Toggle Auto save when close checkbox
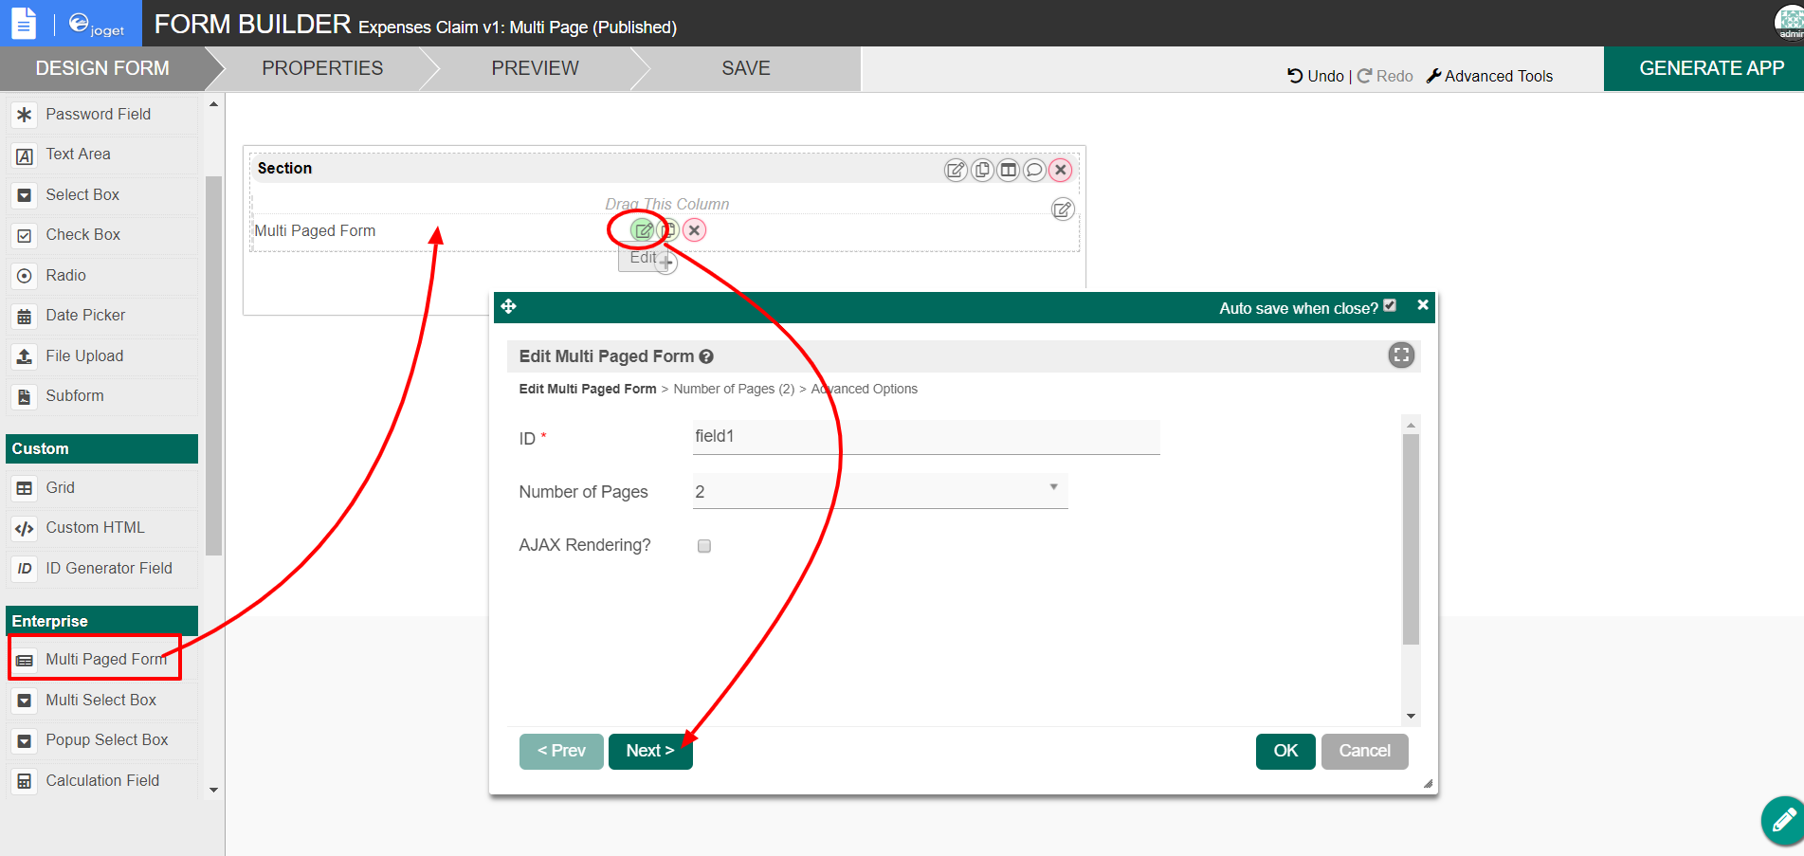This screenshot has height=856, width=1804. (x=1390, y=306)
